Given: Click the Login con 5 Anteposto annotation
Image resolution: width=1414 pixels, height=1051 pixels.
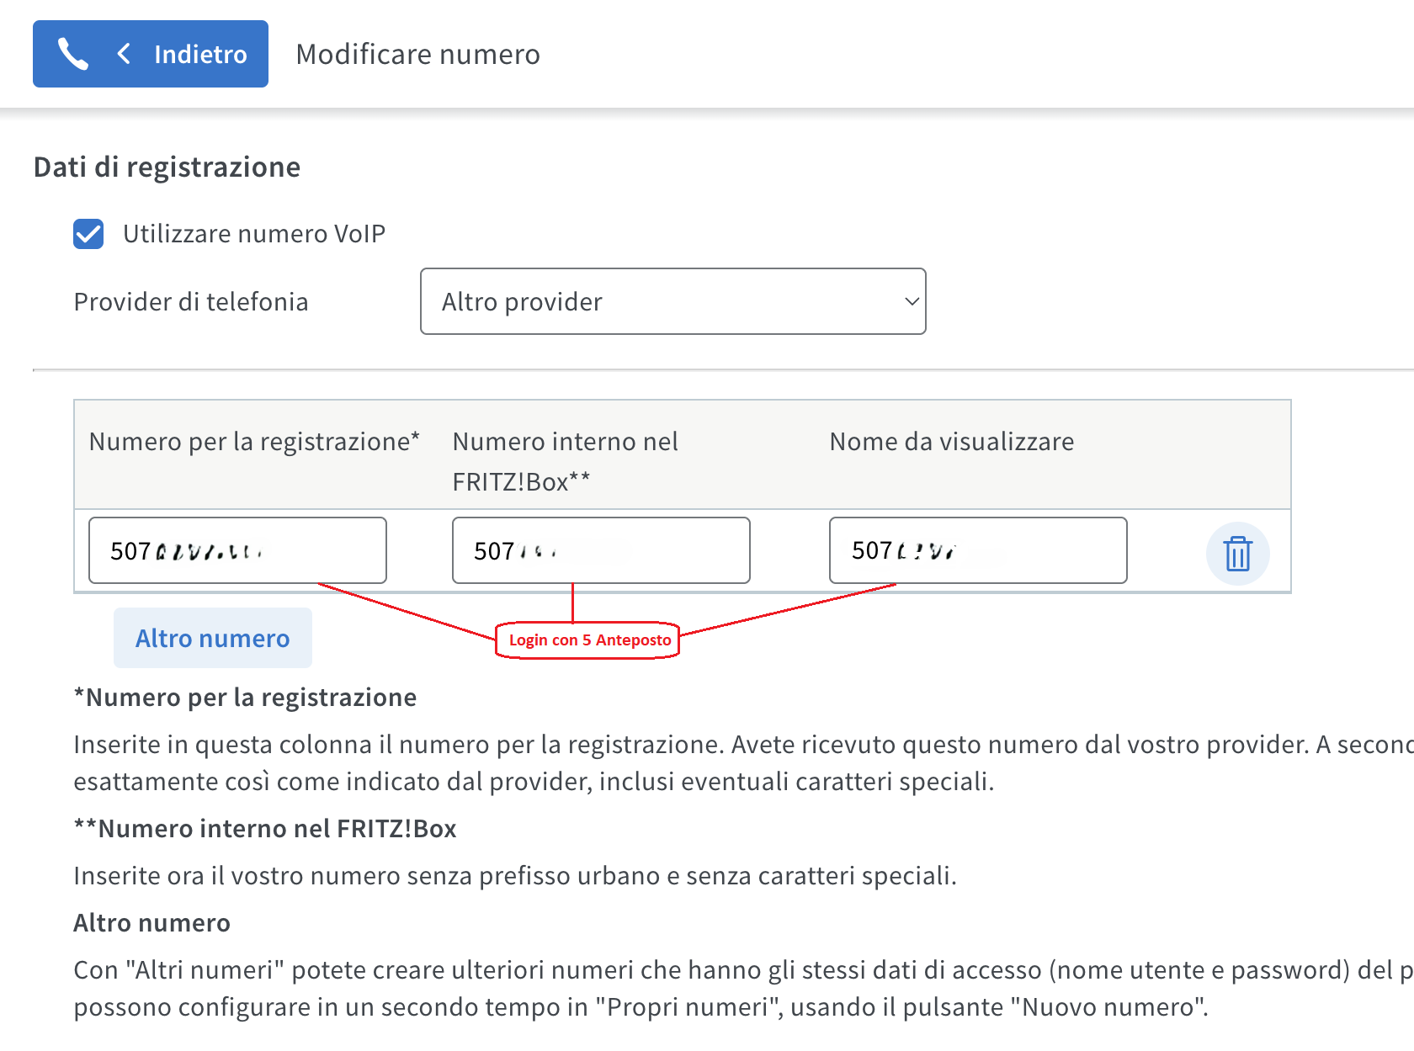Looking at the screenshot, I should point(588,640).
